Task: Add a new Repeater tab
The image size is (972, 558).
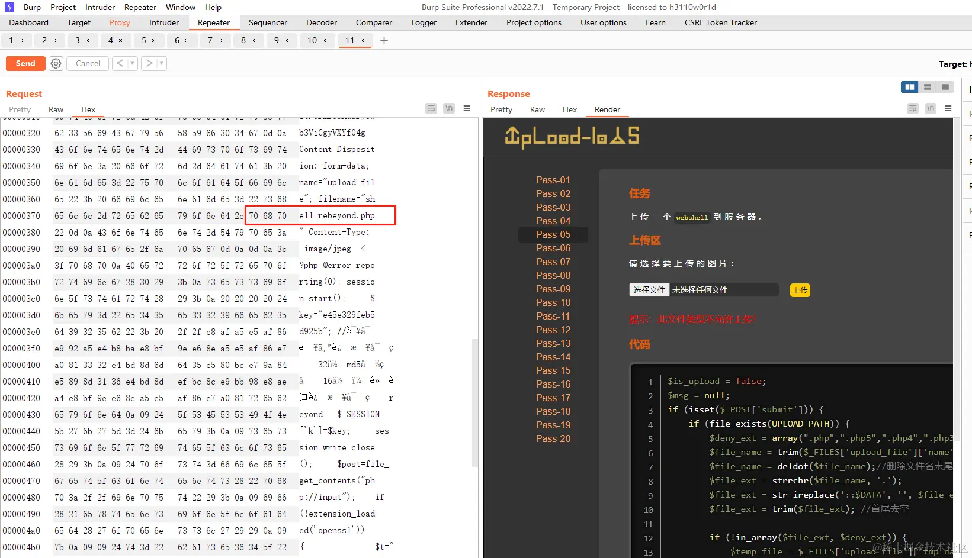Action: point(384,40)
